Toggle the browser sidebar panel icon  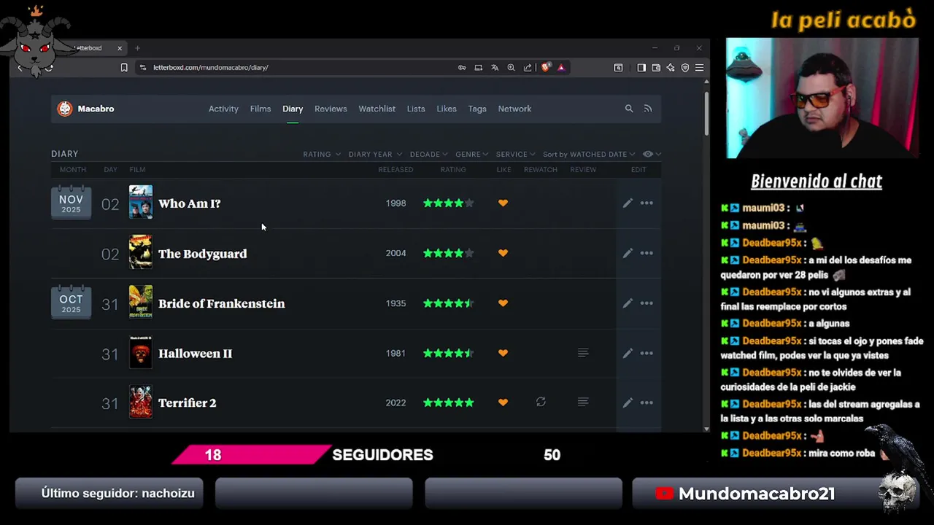click(641, 67)
